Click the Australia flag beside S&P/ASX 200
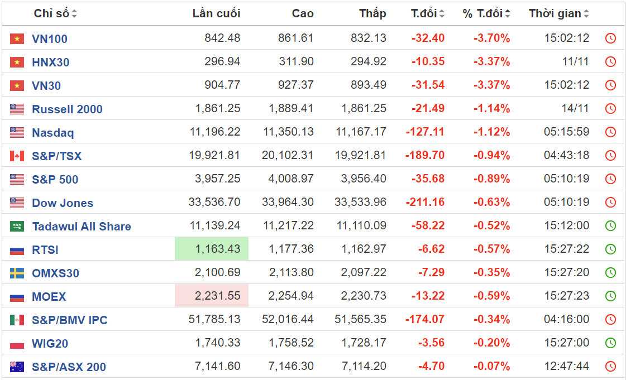Image resolution: width=626 pixels, height=380 pixels. pos(17,367)
